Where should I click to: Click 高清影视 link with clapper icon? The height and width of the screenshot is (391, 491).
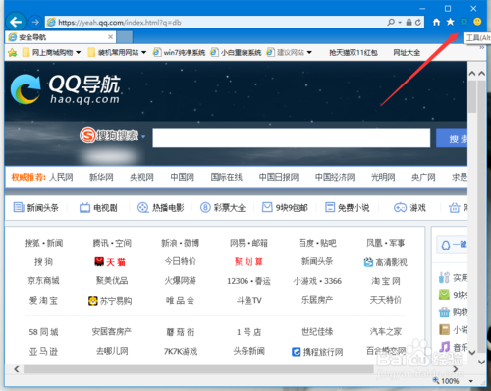[386, 262]
